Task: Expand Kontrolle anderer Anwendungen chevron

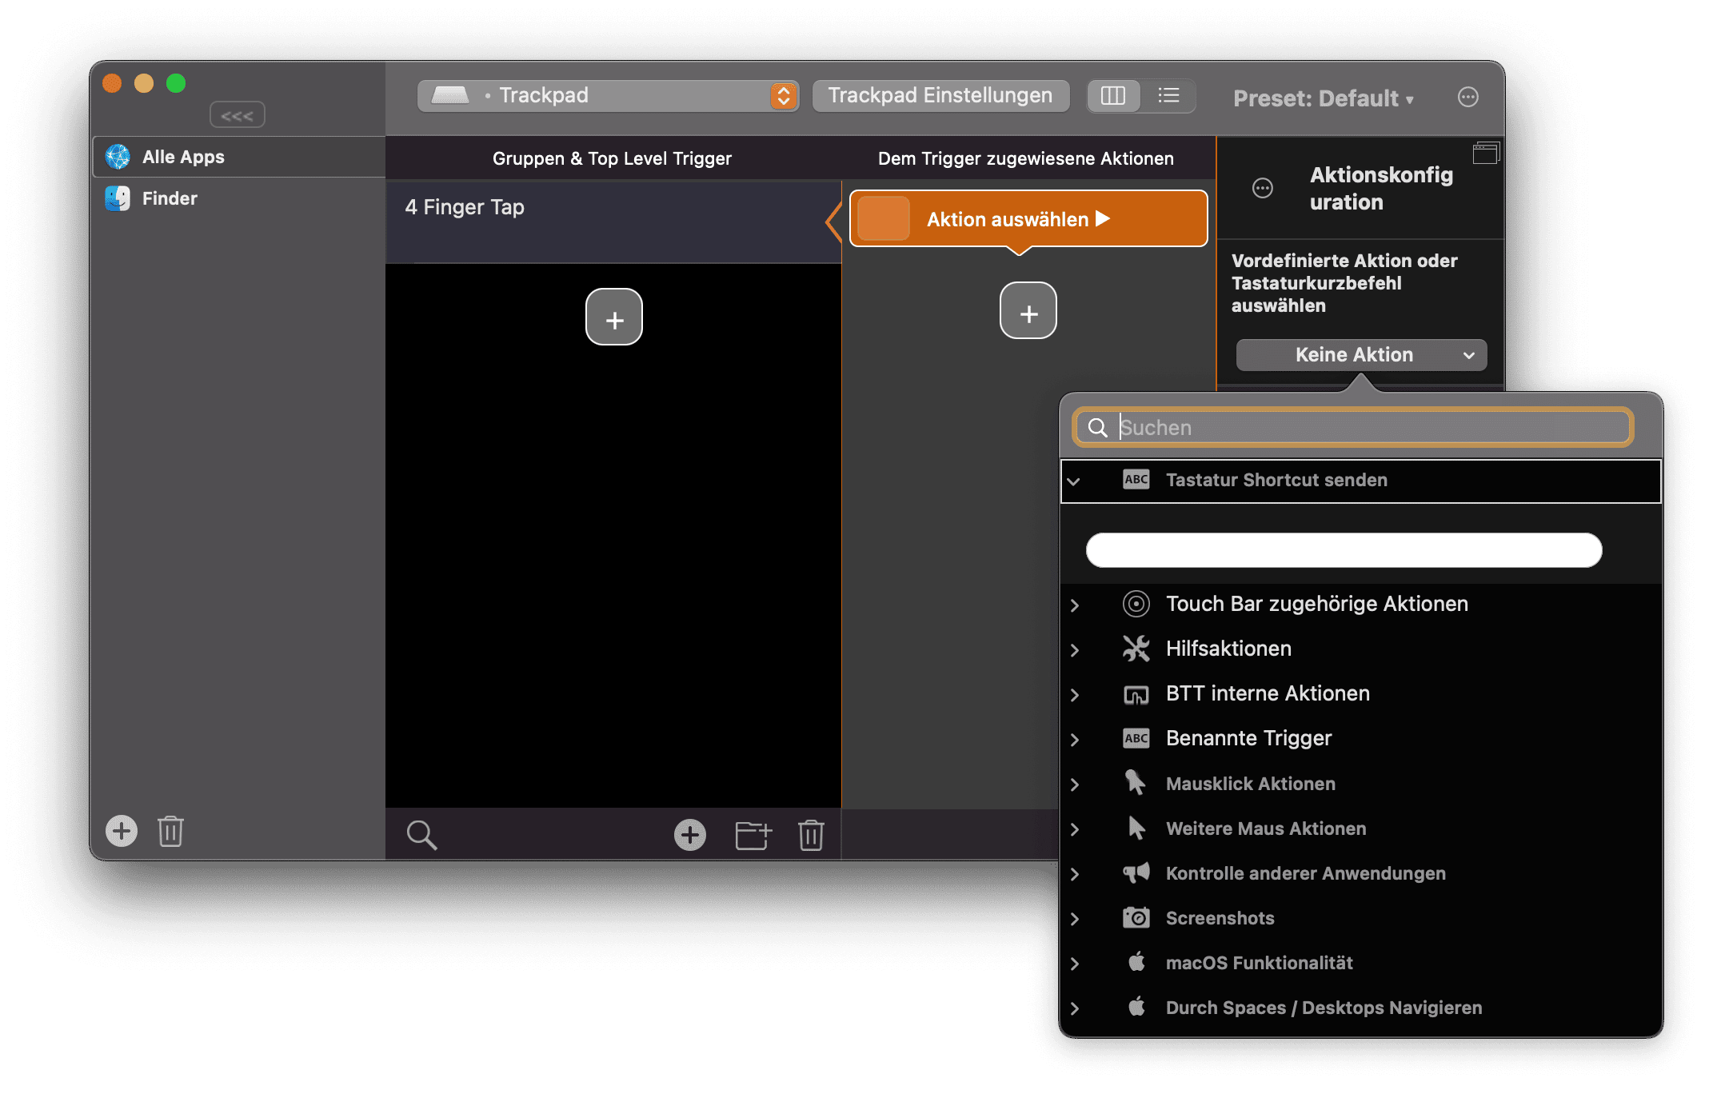Action: tap(1075, 874)
